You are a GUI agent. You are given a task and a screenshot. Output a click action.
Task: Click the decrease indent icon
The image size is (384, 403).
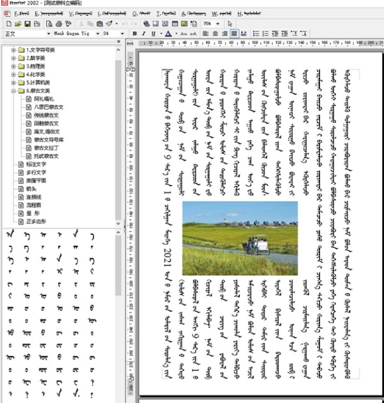[275, 34]
